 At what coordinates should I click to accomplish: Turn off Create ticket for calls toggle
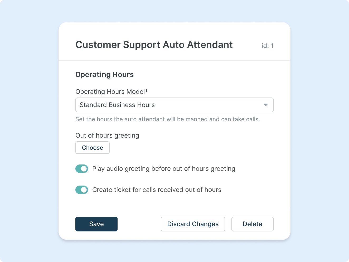[x=82, y=190]
